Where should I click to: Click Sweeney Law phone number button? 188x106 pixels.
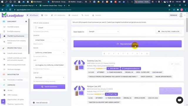tap(113, 69)
